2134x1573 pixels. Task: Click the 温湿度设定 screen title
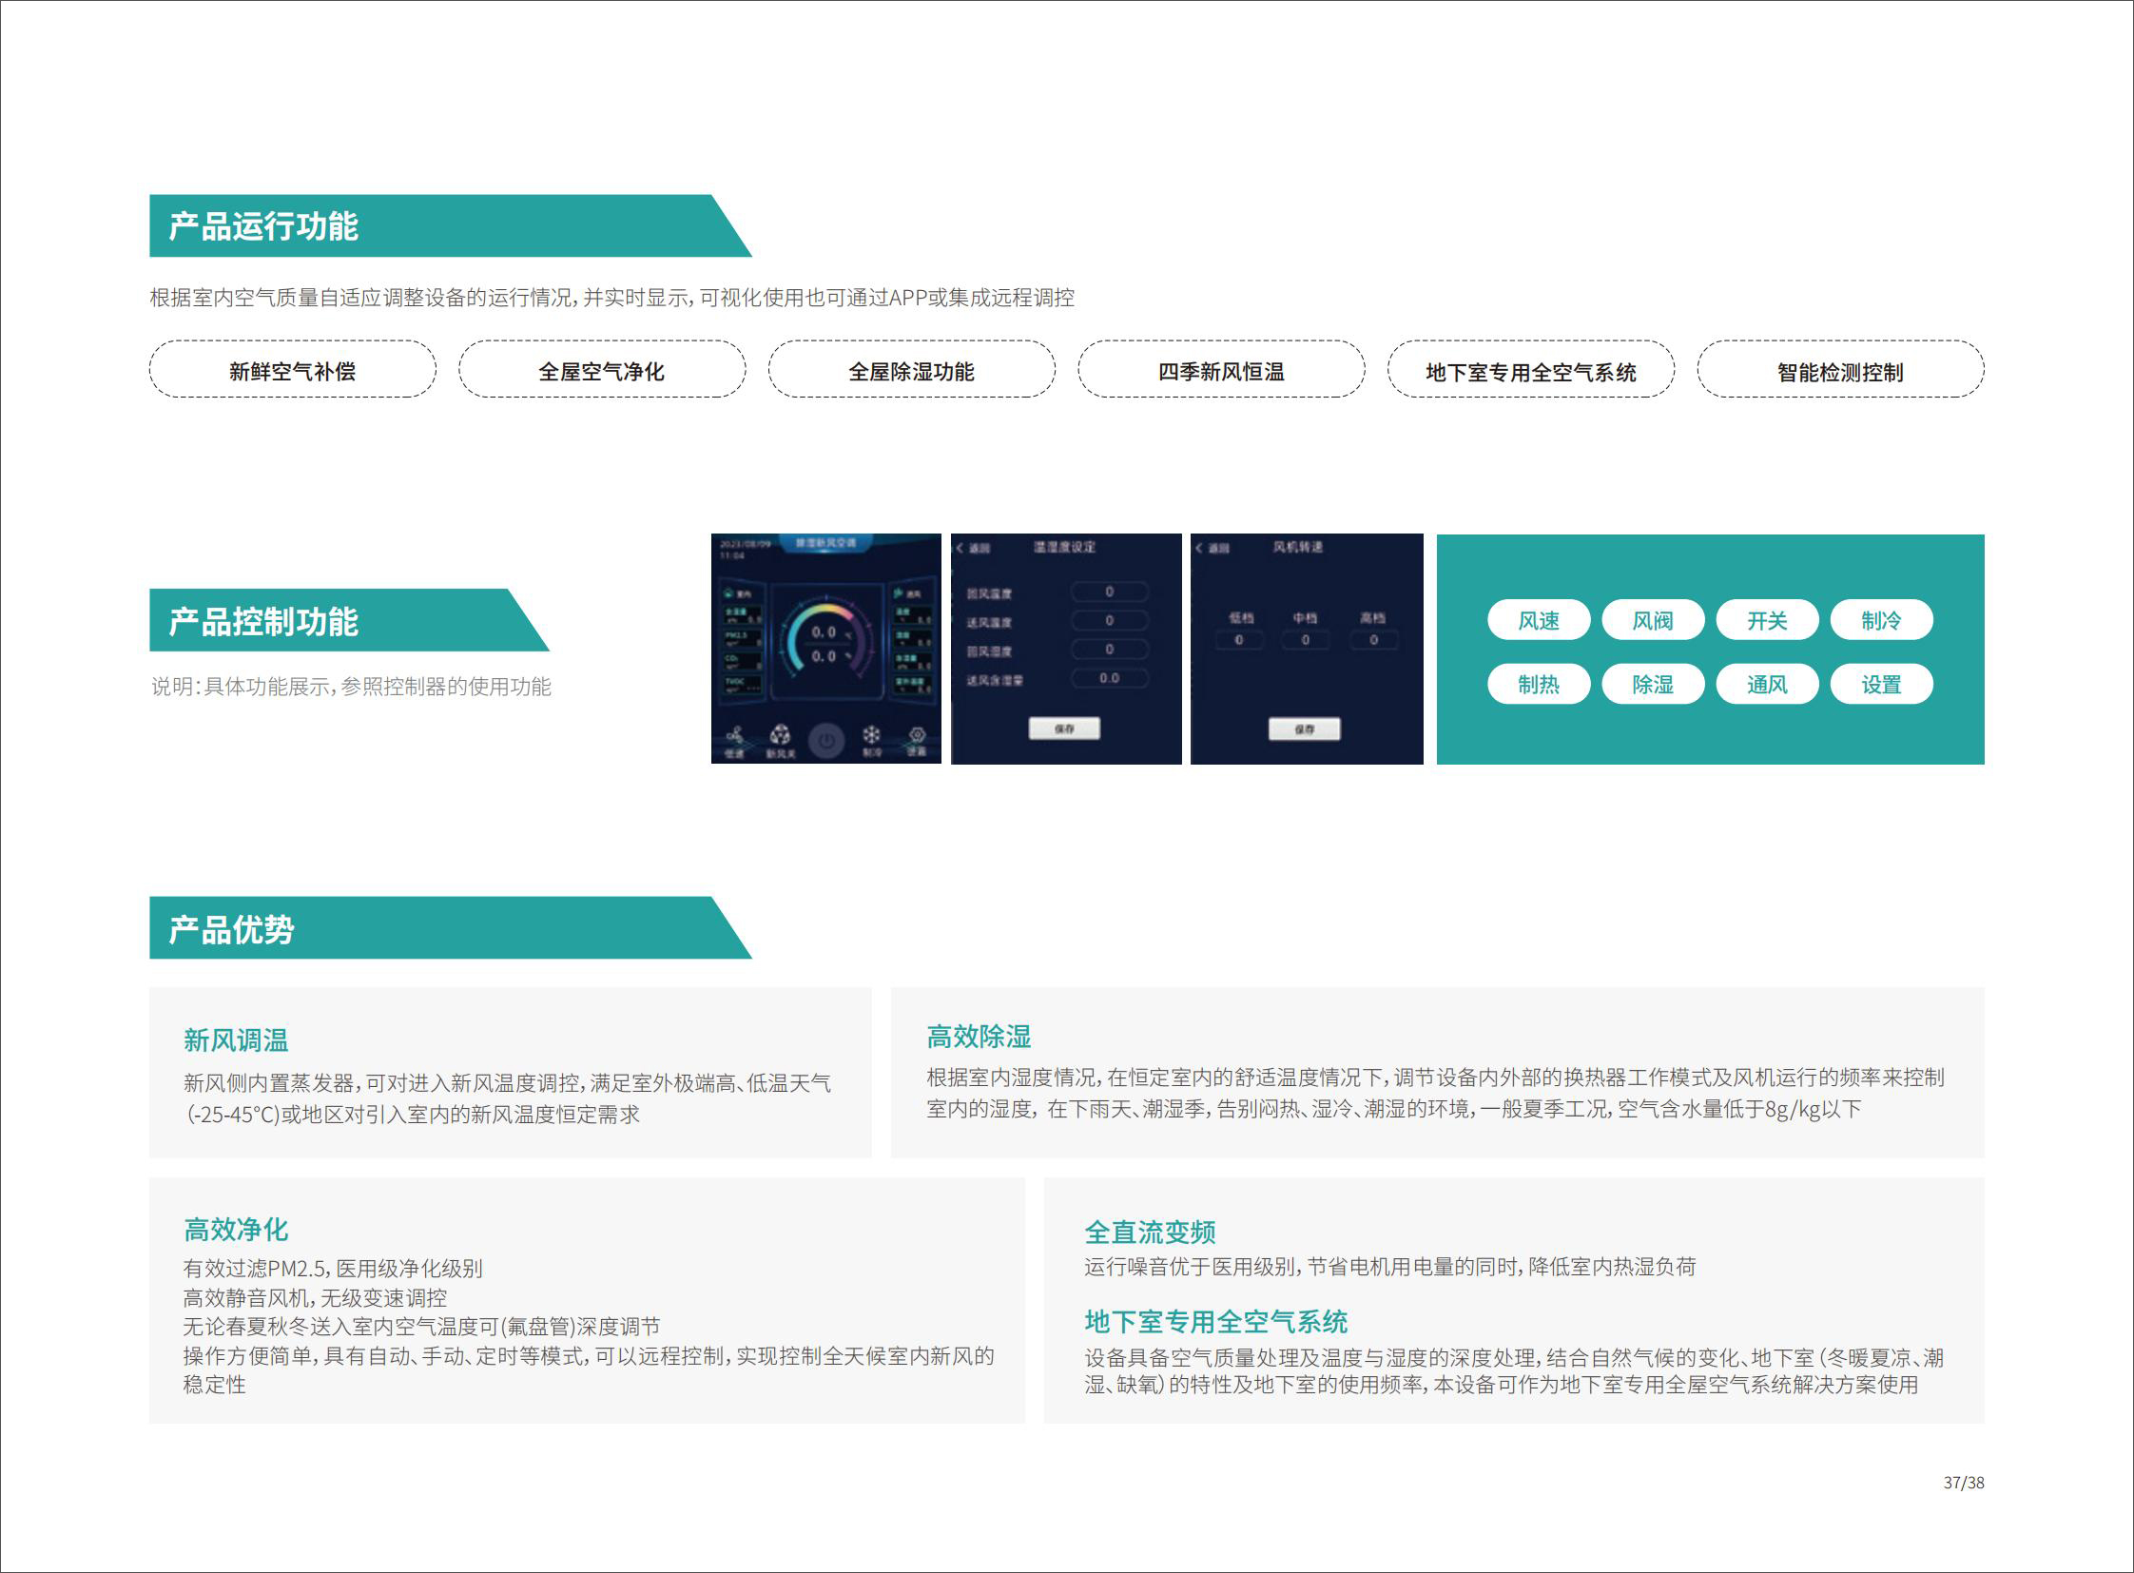click(x=1064, y=547)
